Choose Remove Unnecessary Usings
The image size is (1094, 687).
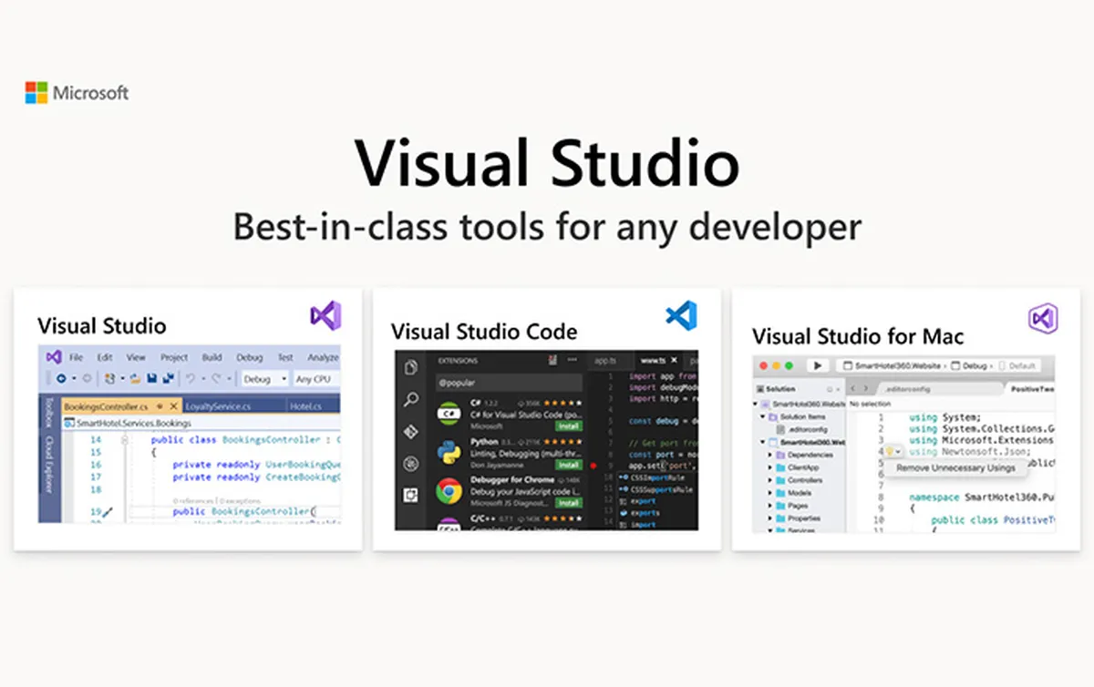[955, 467]
